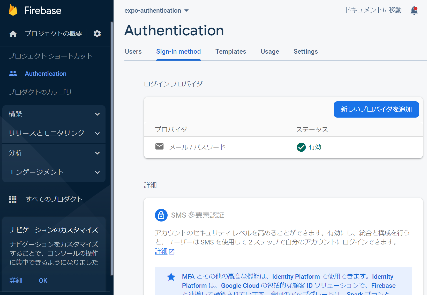Image resolution: width=427 pixels, height=295 pixels.
Task: Expand the エンゲージメント section
Action: [54, 173]
